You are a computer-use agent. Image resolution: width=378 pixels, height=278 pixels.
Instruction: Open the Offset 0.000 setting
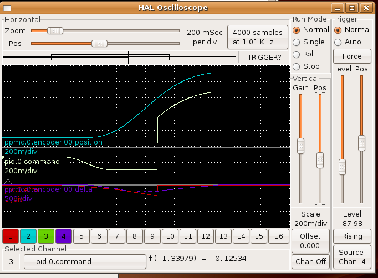(x=310, y=241)
